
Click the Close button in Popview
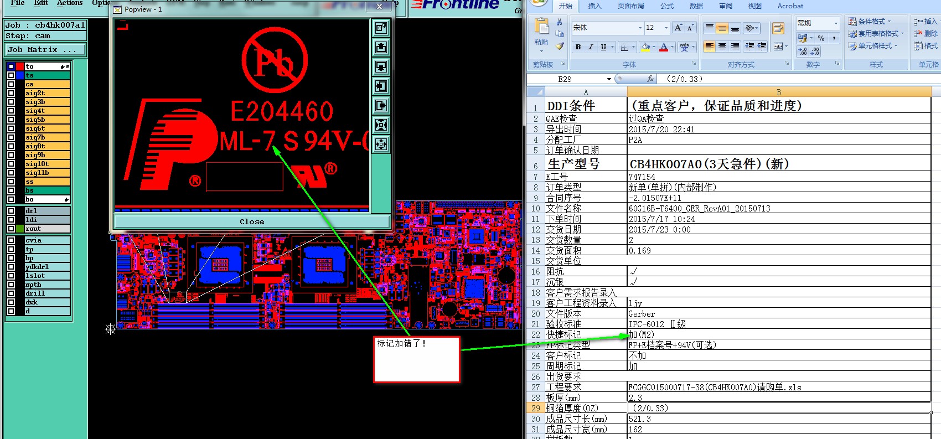(x=252, y=221)
